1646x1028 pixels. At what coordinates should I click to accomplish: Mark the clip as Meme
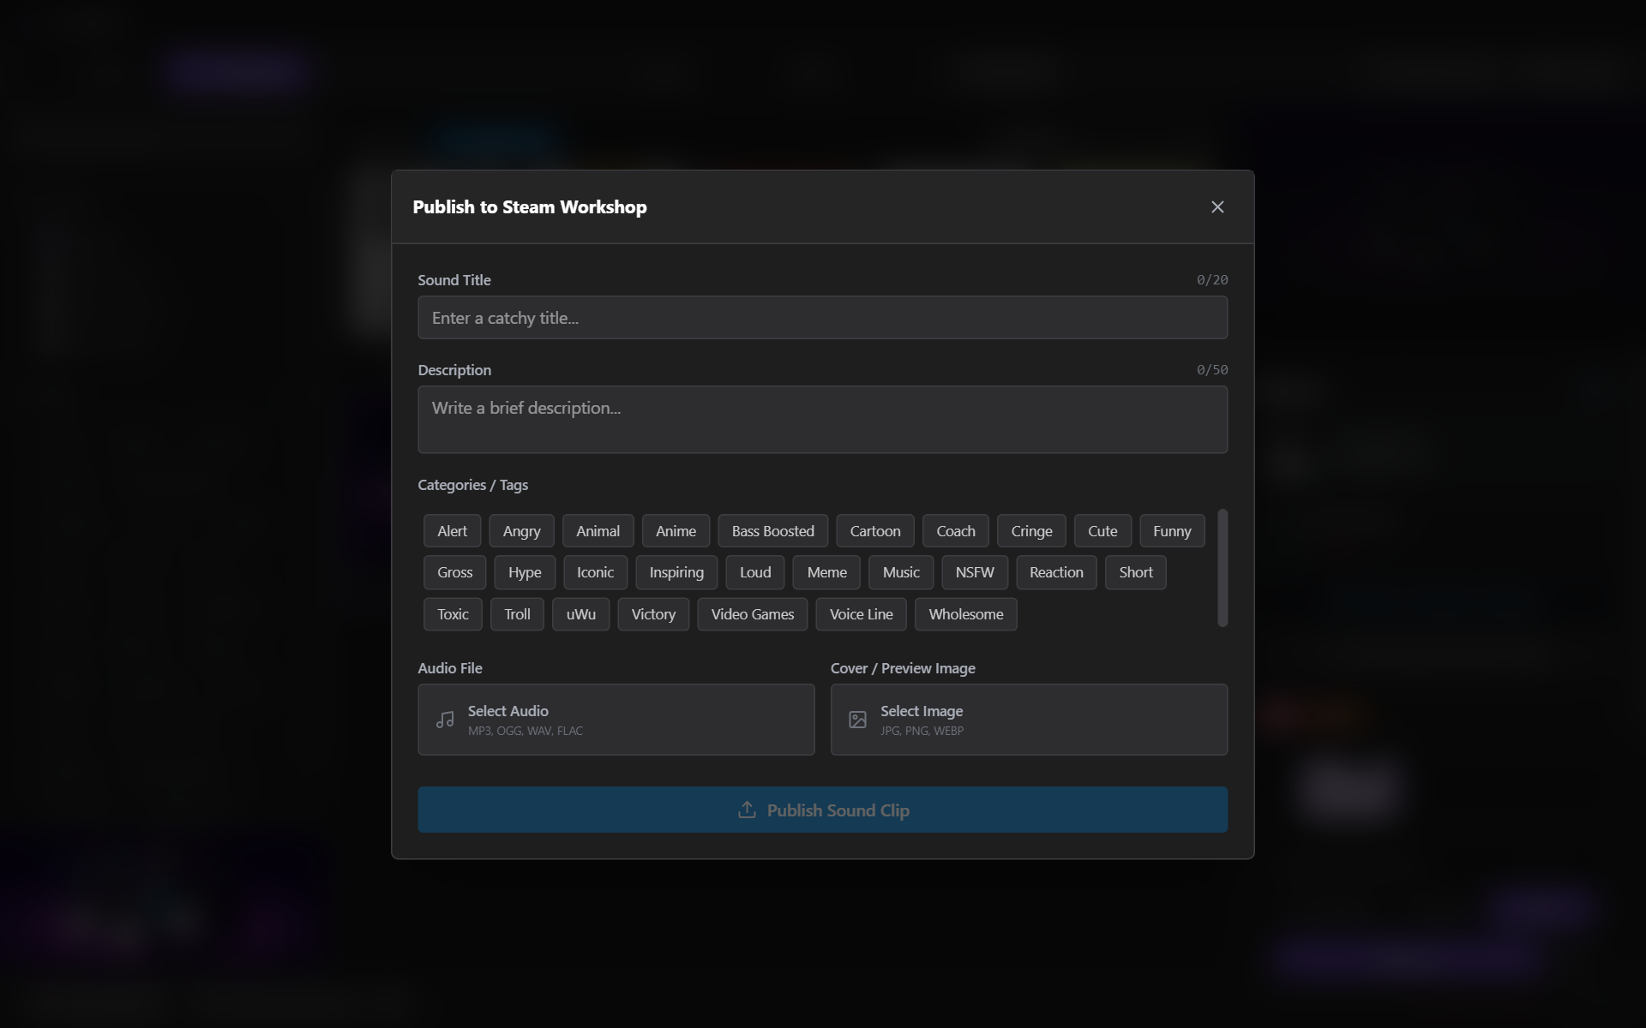(826, 572)
